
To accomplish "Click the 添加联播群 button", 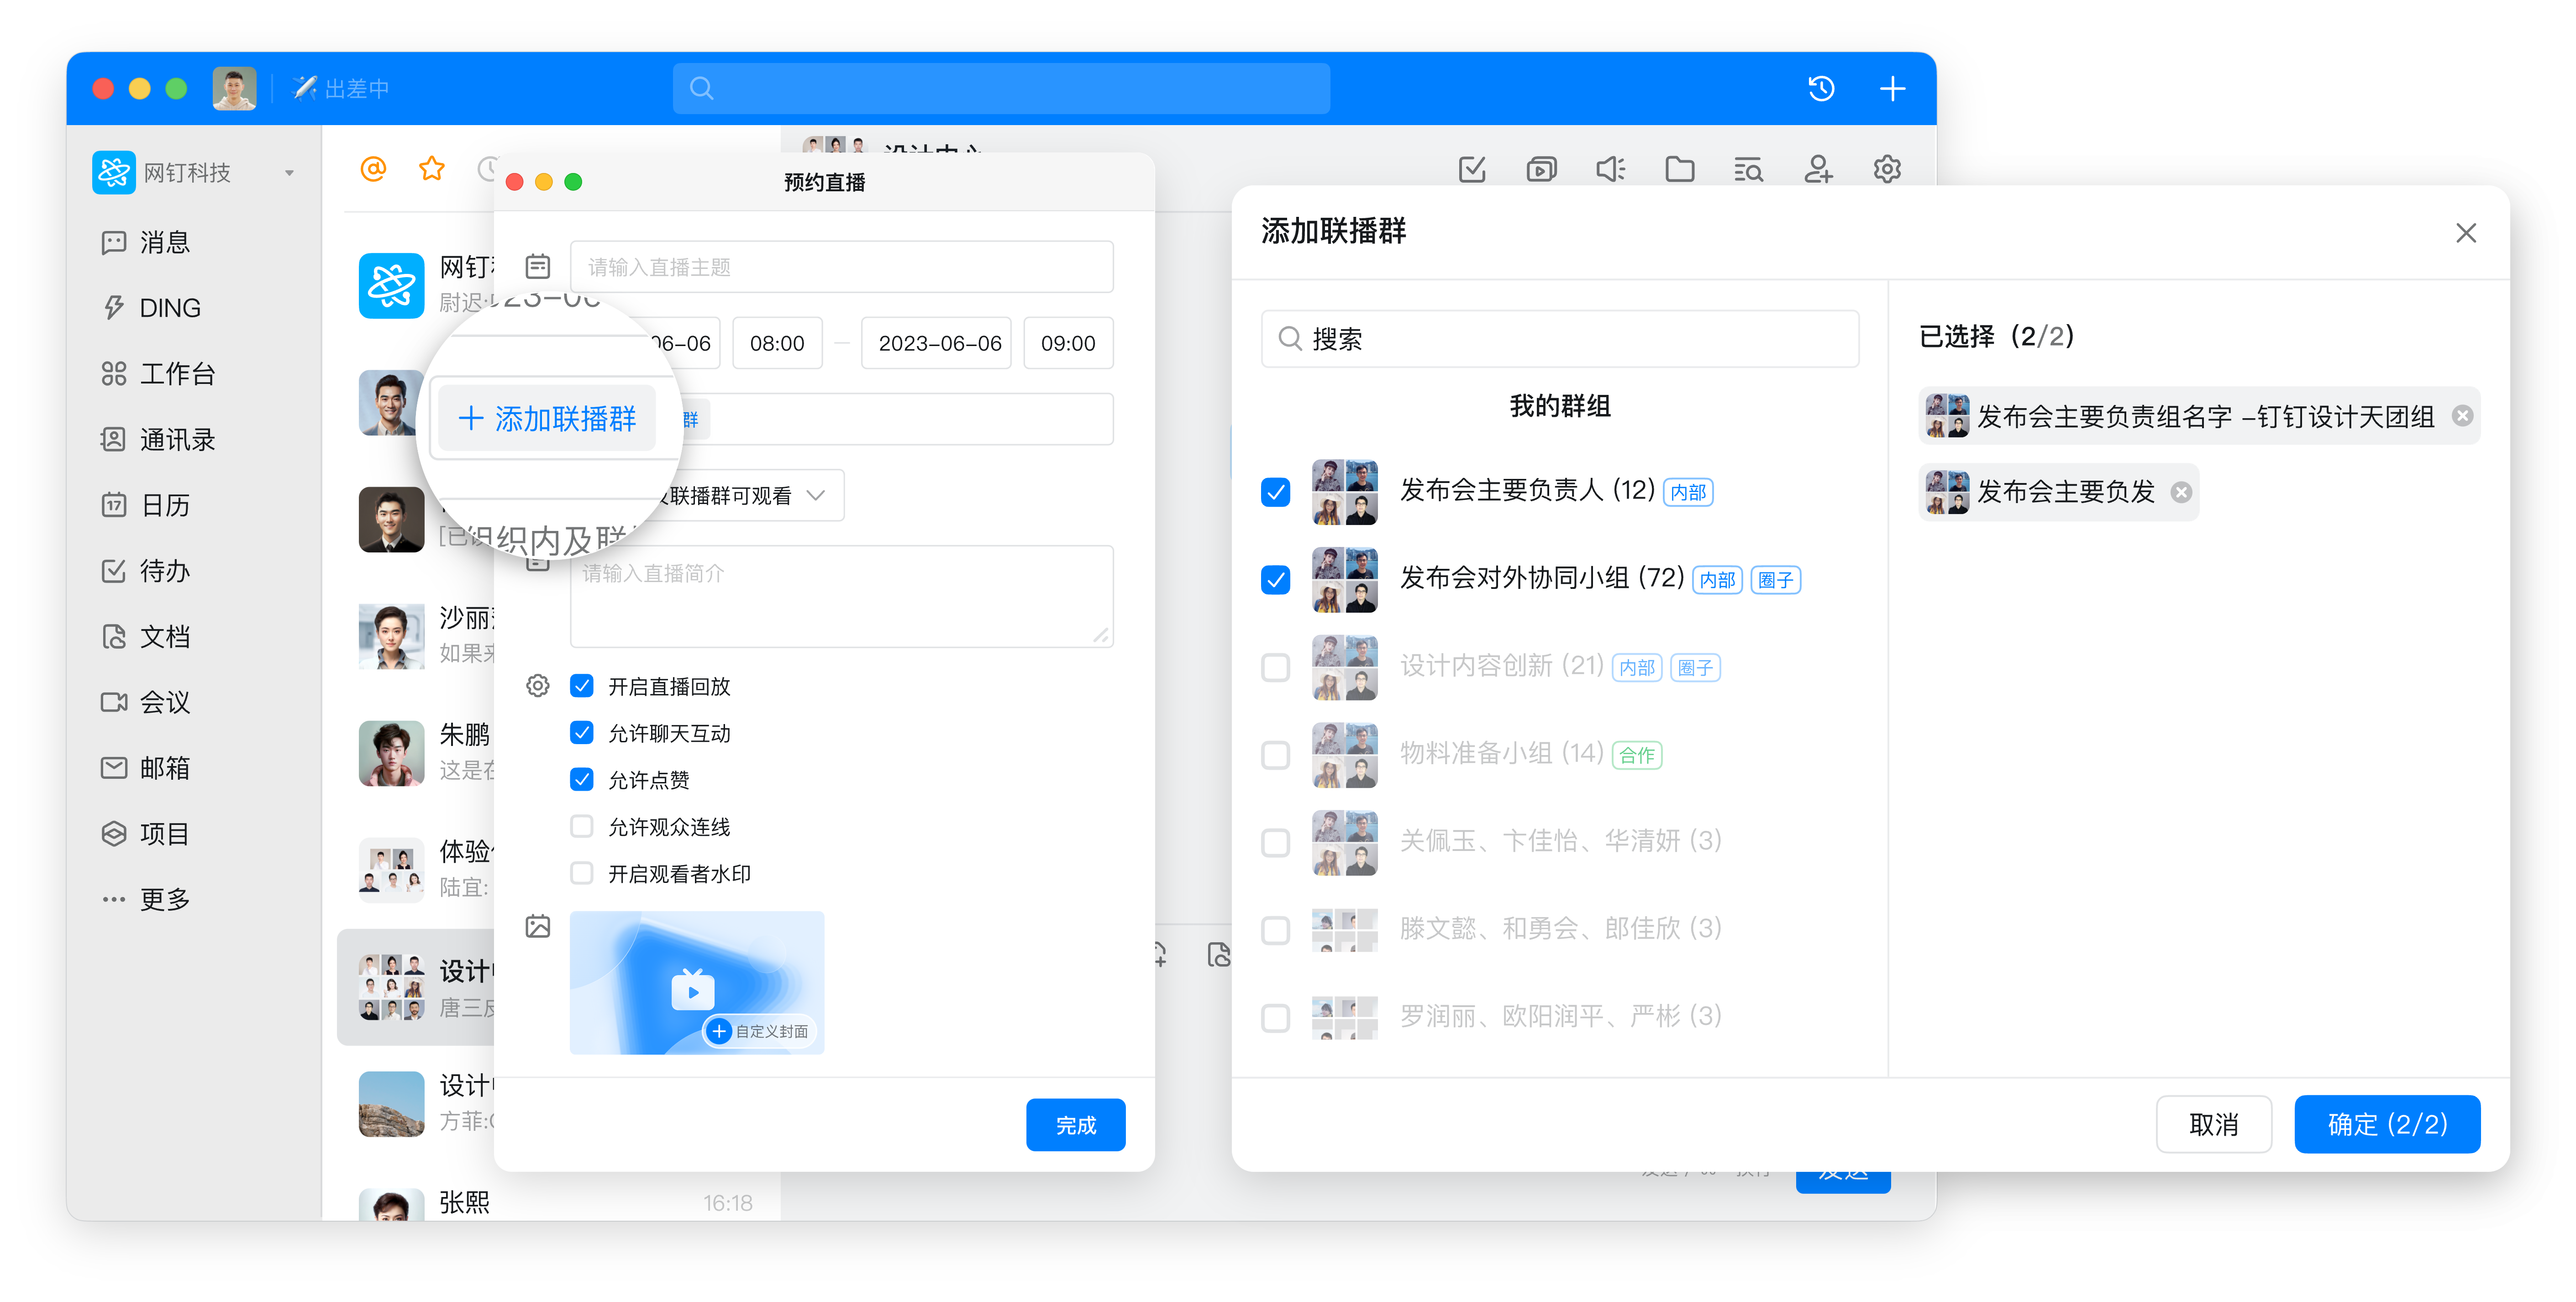I will 547,418.
